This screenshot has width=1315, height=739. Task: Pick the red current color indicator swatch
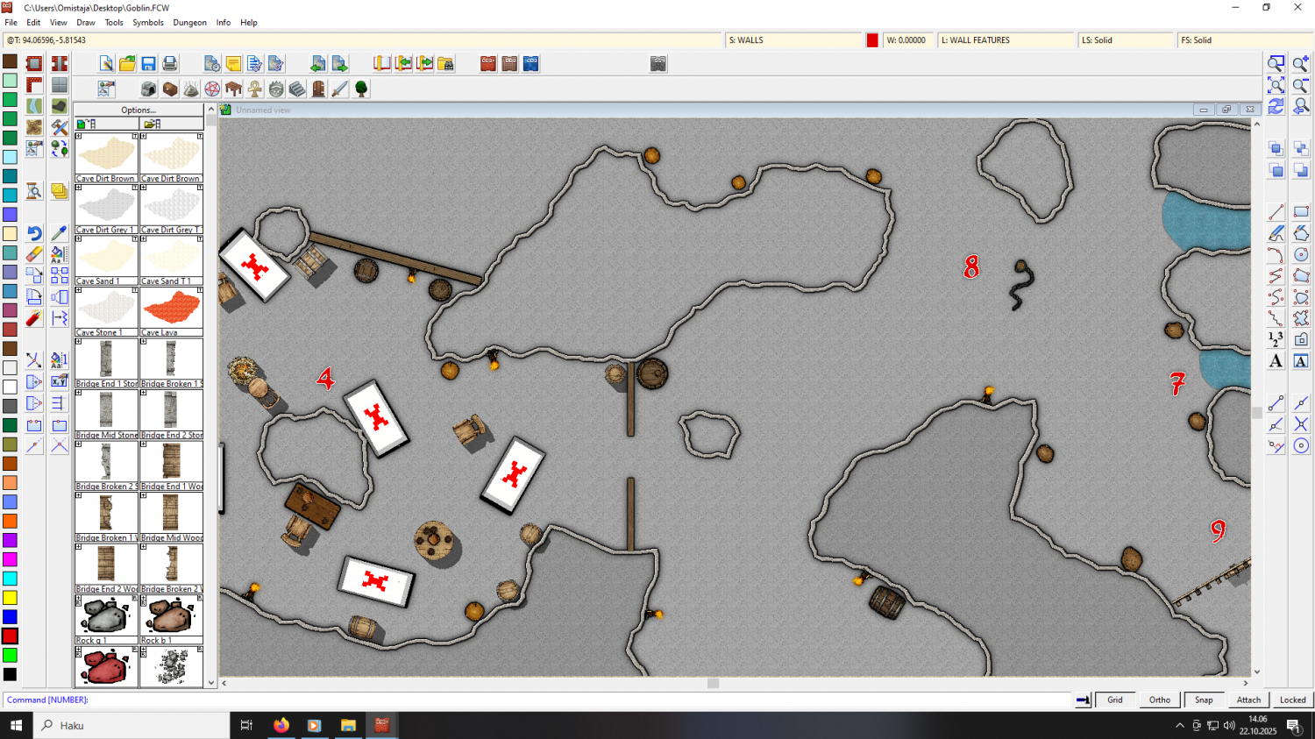(x=872, y=40)
